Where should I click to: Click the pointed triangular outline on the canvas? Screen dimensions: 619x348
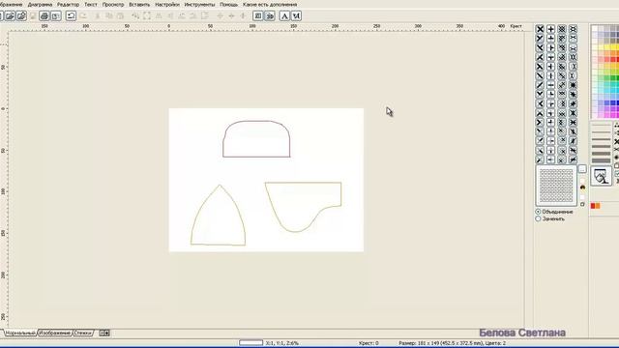(x=218, y=215)
